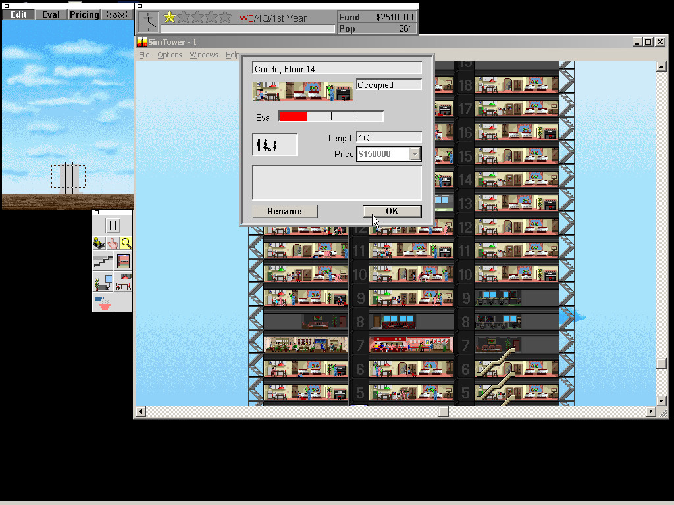Maximize the SimTower window

pyautogui.click(x=648, y=41)
